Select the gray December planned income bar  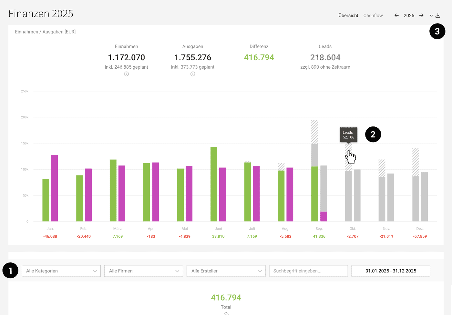point(416,199)
